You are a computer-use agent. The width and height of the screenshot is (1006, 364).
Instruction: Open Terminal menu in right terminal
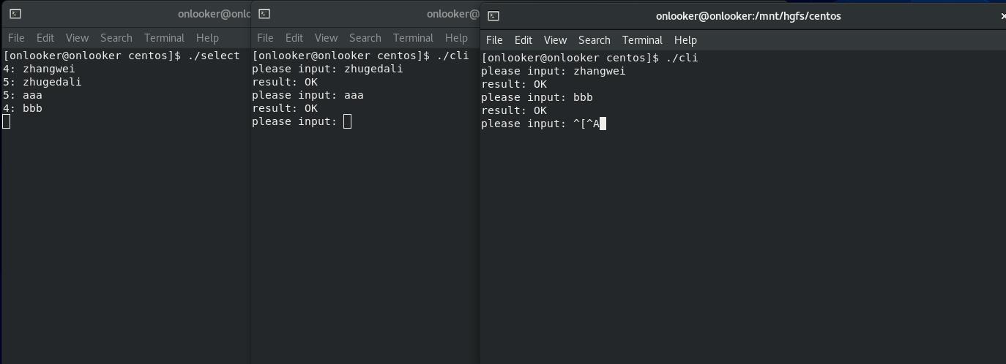pos(642,40)
